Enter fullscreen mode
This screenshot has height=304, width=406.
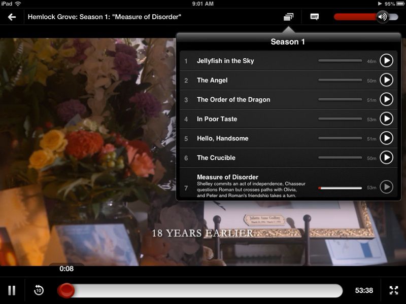[393, 290]
